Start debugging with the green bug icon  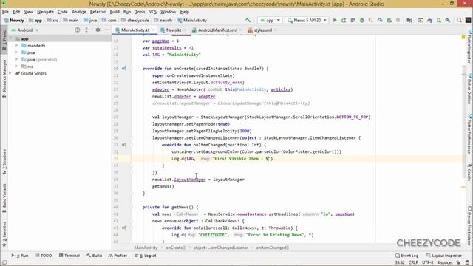point(361,20)
